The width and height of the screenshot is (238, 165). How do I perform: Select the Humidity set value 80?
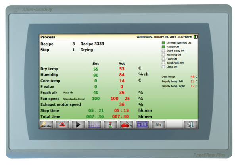[x=96, y=75]
